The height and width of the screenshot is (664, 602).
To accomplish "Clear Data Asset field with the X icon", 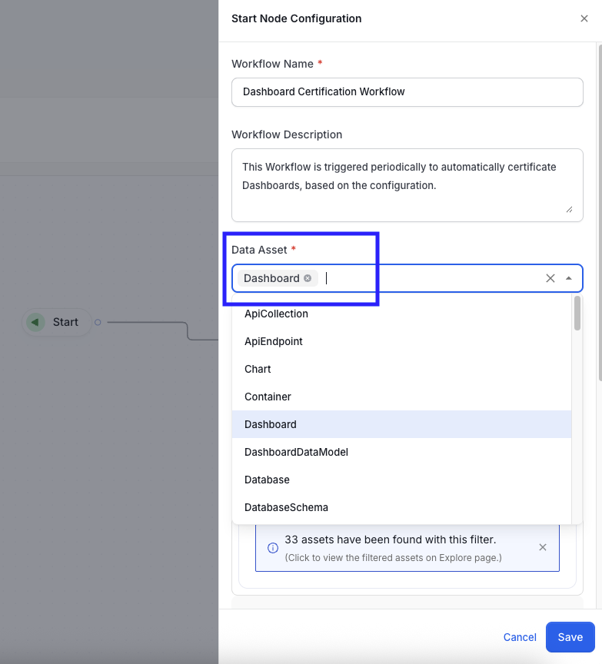I will [x=550, y=277].
